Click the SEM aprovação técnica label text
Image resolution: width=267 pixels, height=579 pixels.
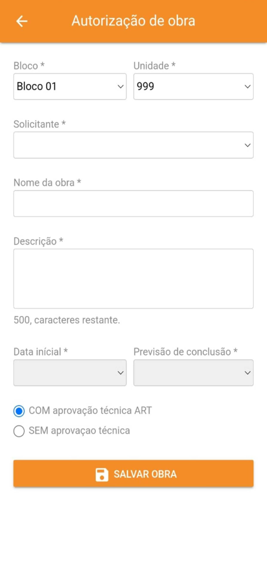click(79, 431)
